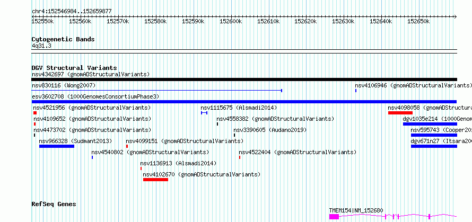Image resolution: width=472 pixels, height=222 pixels.
Task: Click the small blue nsv4106946 marker
Action: [356, 90]
